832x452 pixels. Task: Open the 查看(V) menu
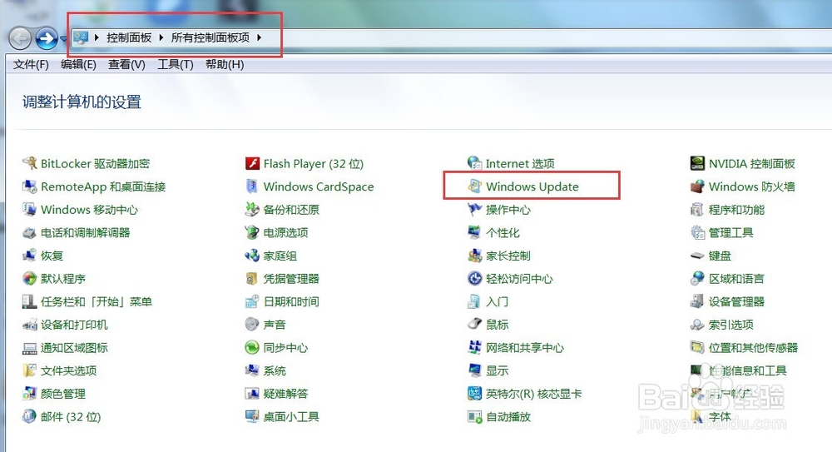(x=126, y=65)
